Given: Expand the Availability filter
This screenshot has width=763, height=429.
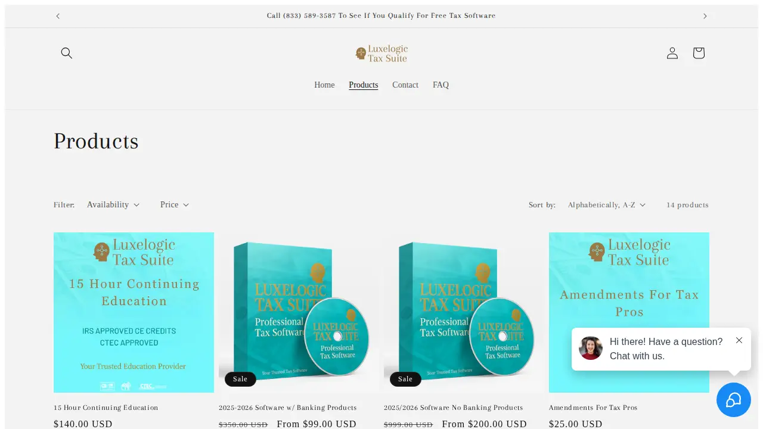Looking at the screenshot, I should click(113, 204).
